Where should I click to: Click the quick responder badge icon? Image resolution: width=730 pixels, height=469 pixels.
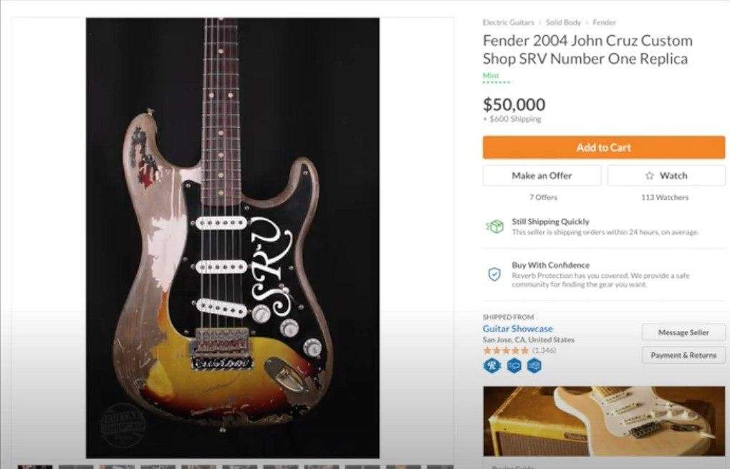click(514, 366)
